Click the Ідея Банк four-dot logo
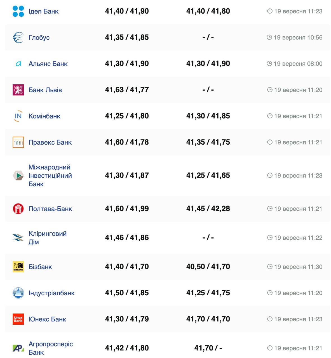Screen dimensions: 331x358 tap(18, 11)
